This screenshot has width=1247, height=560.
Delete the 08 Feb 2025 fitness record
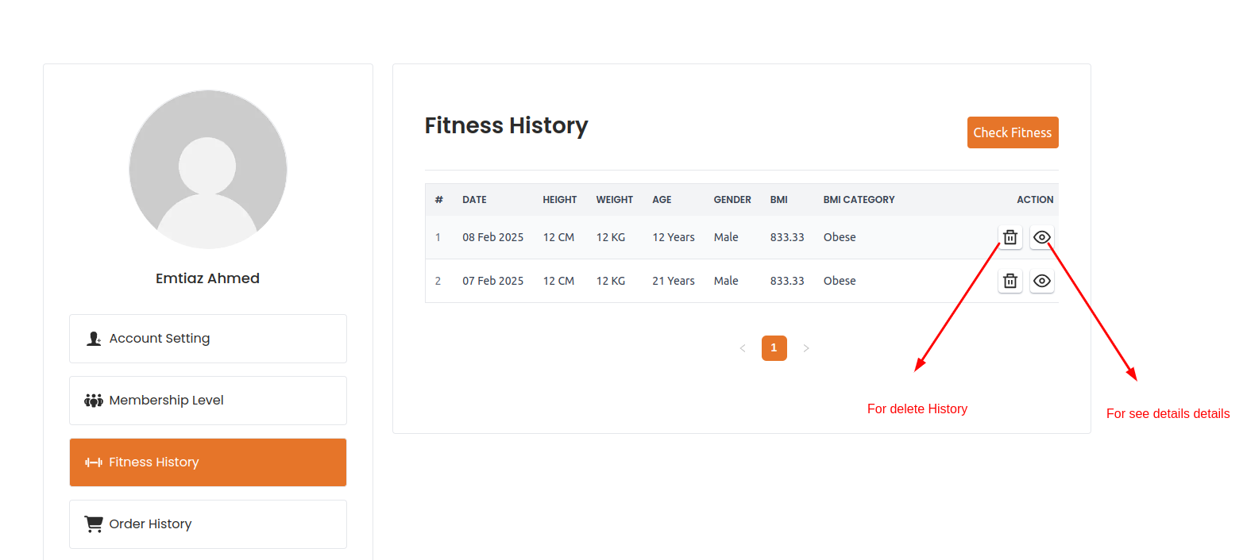1010,237
